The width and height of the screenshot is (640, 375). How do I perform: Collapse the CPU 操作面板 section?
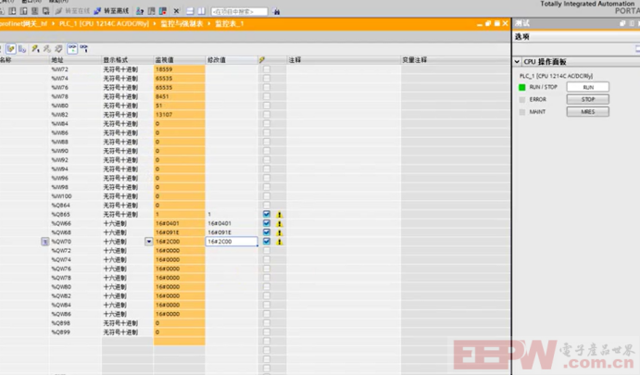coord(517,62)
